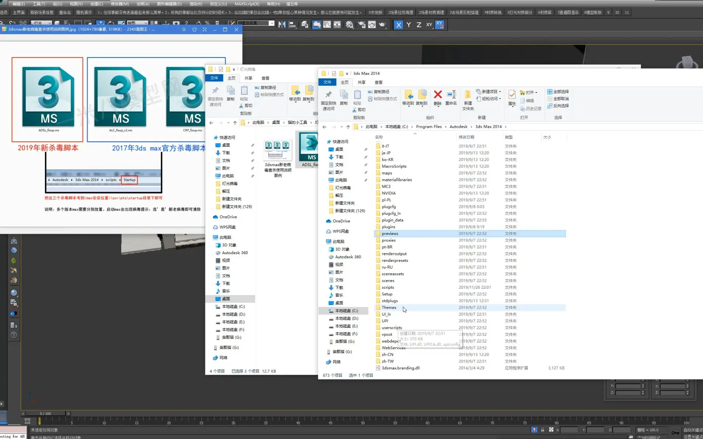Click the 随机操作 script button

84,13
